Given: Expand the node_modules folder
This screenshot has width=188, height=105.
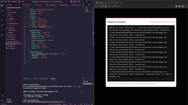Looking at the screenshot, I should [x=12, y=12].
